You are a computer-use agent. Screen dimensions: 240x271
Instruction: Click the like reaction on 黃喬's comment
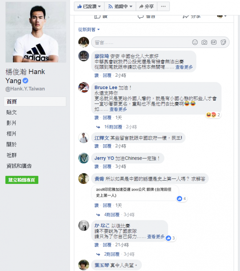pos(179,198)
